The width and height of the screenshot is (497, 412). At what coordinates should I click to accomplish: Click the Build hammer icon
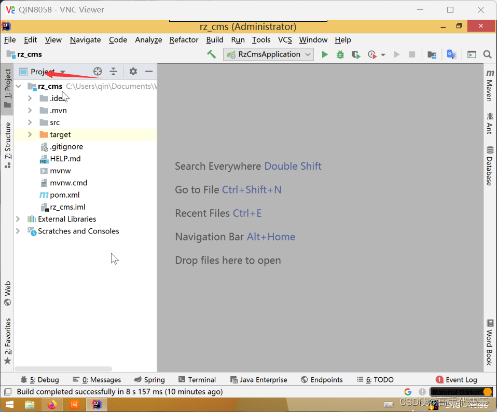pyautogui.click(x=212, y=54)
